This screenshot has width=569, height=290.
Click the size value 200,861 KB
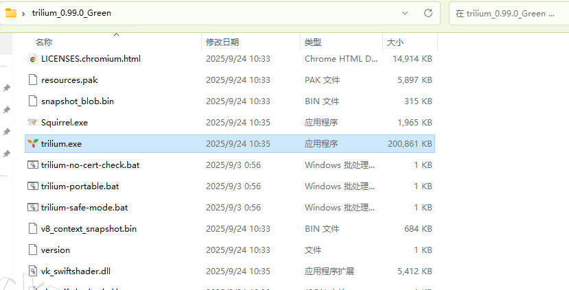point(410,144)
